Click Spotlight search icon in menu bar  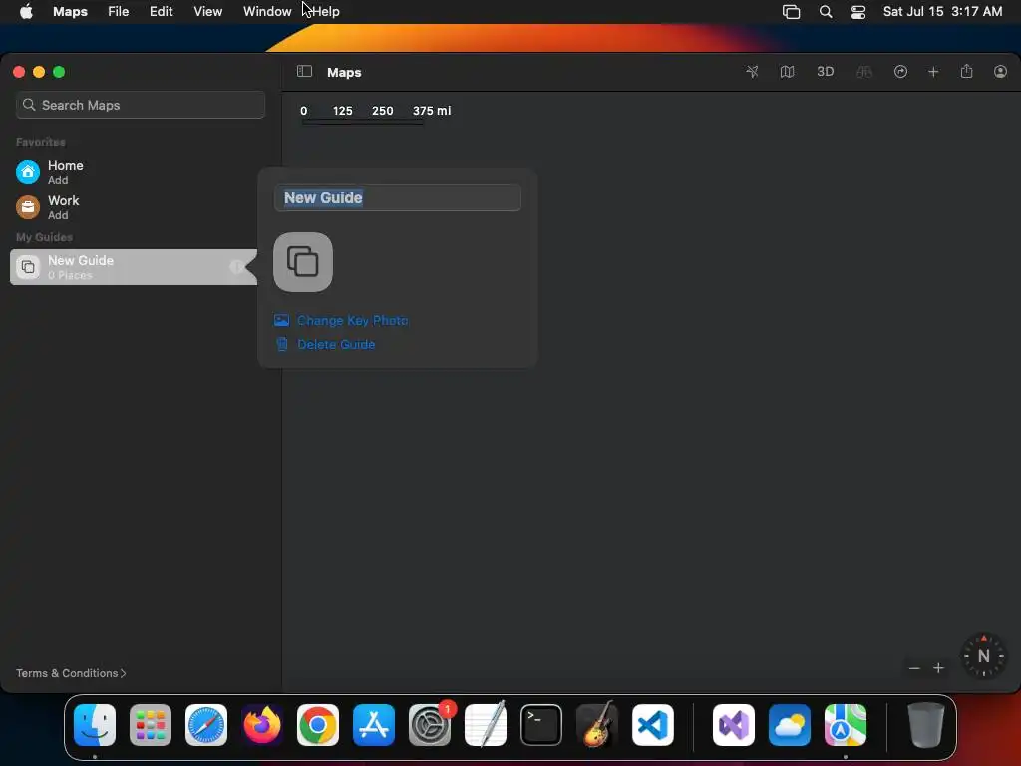(x=825, y=12)
